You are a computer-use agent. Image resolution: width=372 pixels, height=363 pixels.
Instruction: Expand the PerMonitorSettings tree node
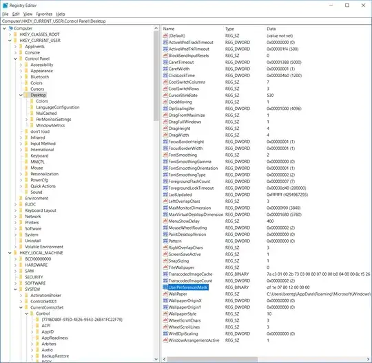(26, 120)
